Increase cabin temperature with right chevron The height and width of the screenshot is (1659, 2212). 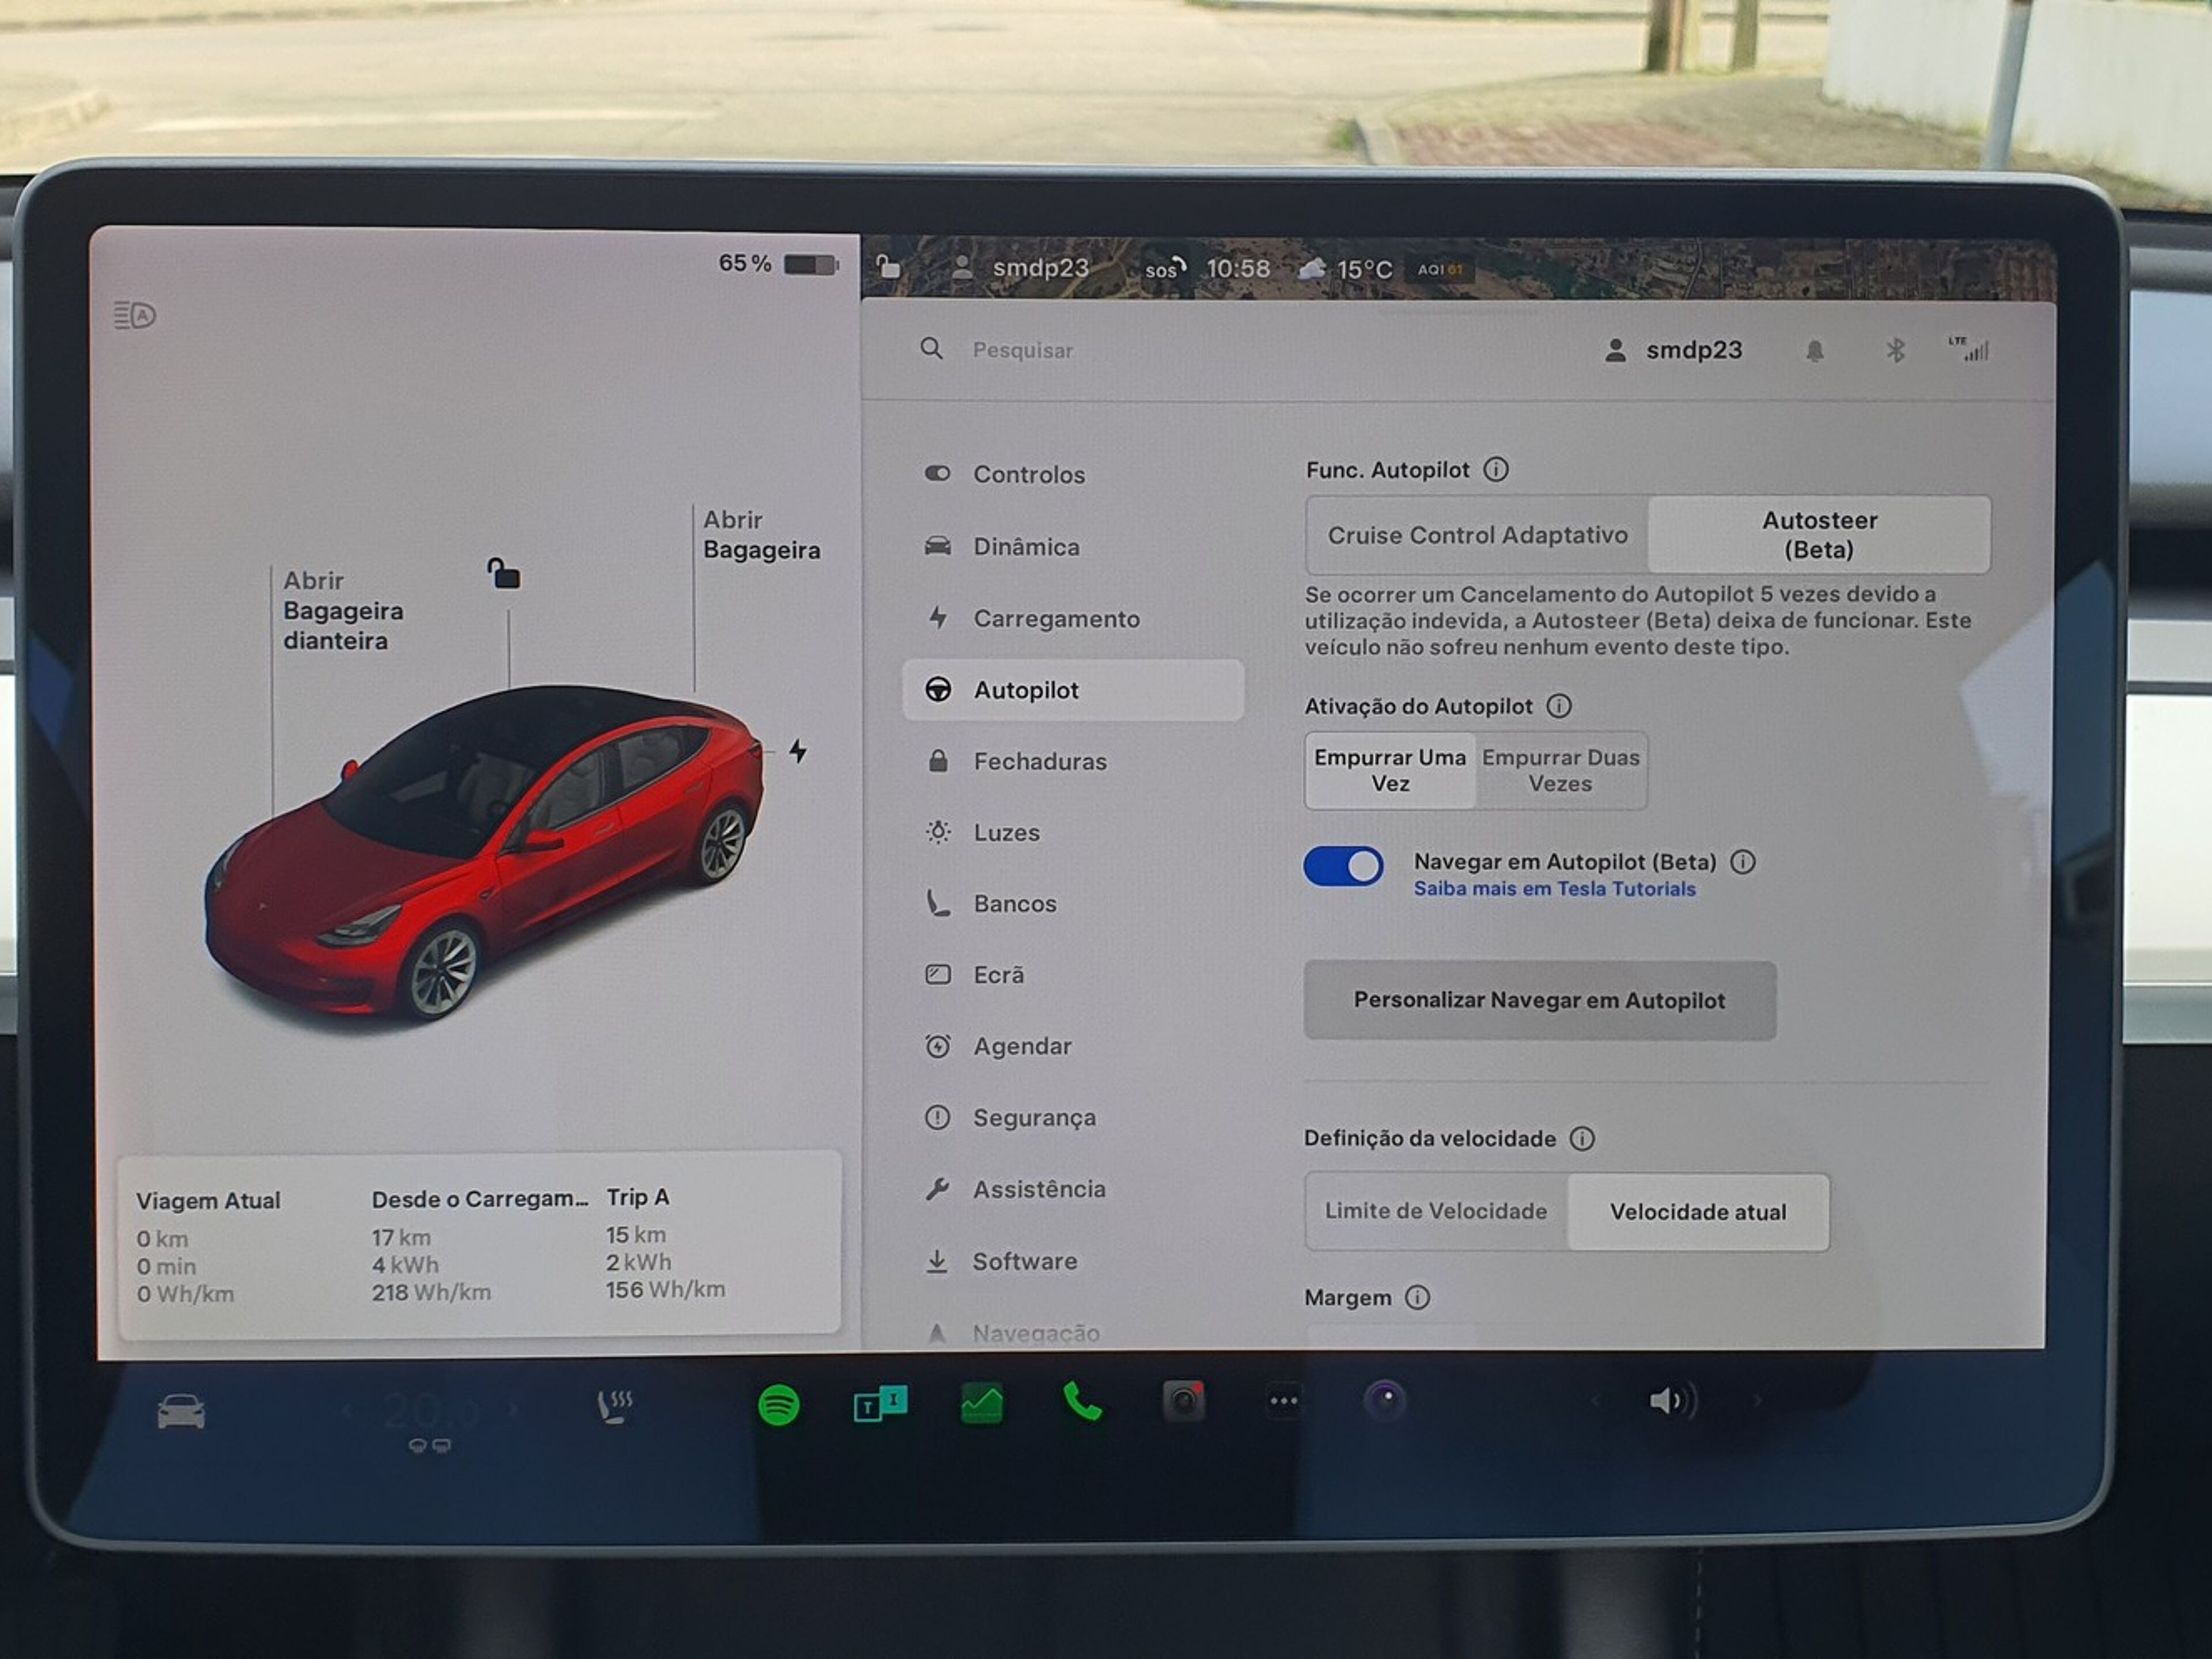click(x=513, y=1410)
